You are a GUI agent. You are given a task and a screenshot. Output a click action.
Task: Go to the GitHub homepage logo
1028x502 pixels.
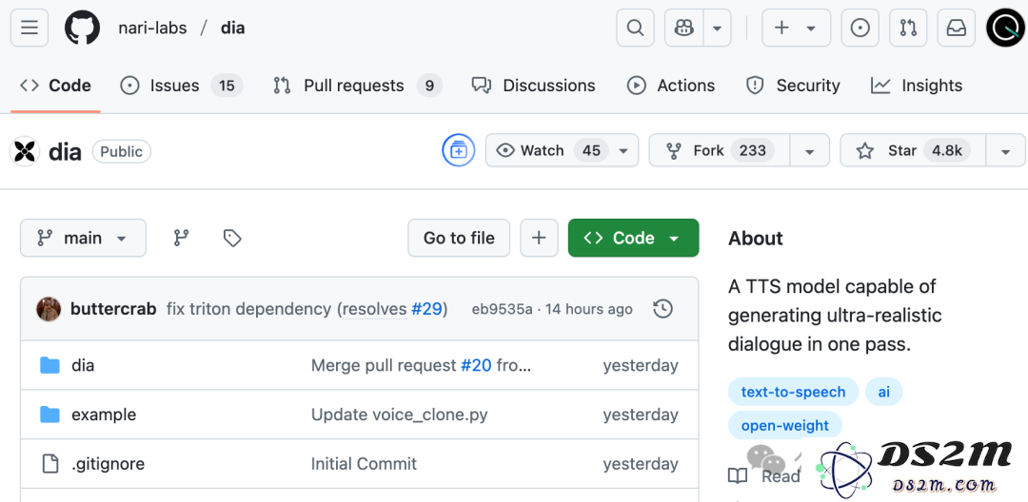pos(82,29)
